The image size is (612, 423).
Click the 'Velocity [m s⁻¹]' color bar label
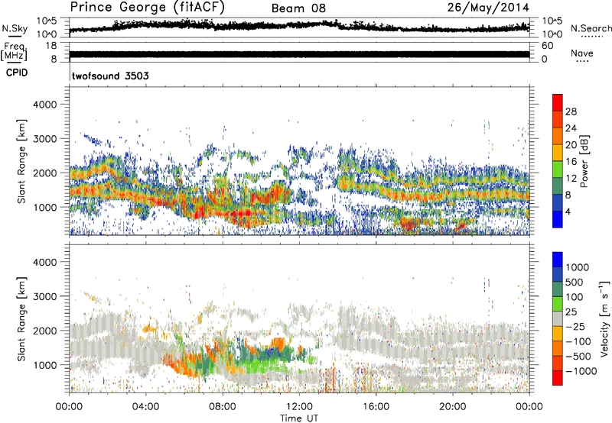coord(604,318)
